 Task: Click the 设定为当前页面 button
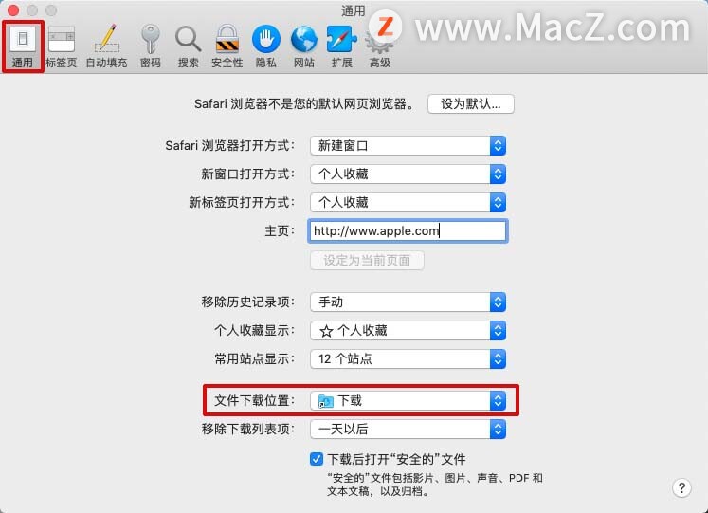point(367,261)
